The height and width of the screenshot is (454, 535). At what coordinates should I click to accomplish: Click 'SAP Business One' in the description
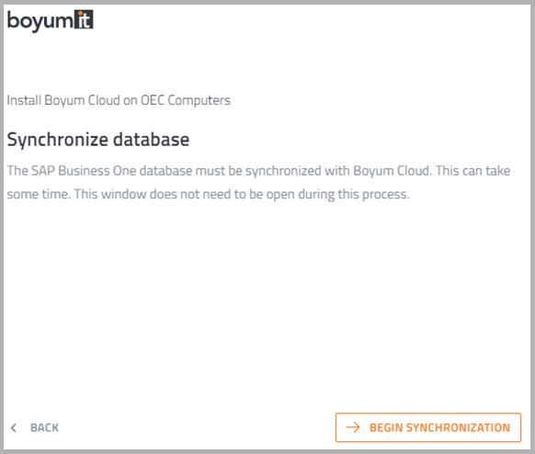tap(84, 171)
